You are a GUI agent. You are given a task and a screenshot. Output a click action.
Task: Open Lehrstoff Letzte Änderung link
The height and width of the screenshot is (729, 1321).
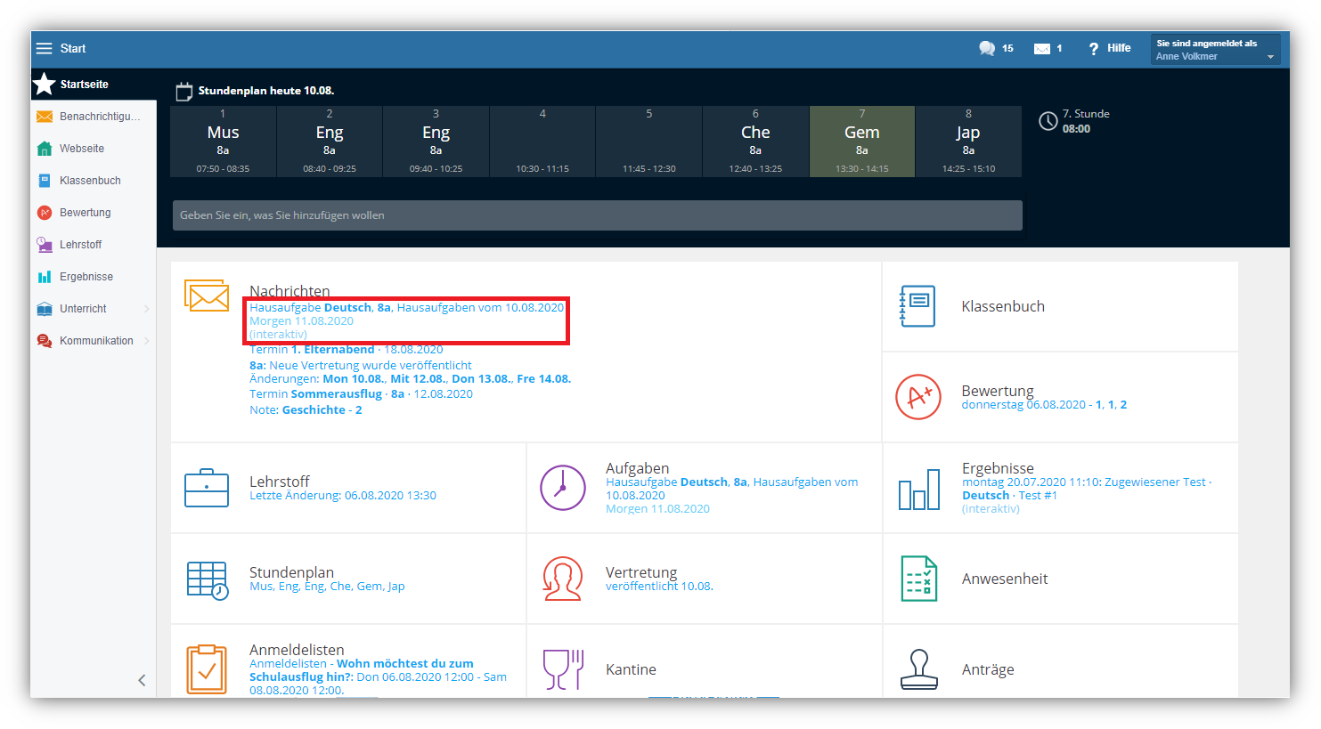[343, 496]
